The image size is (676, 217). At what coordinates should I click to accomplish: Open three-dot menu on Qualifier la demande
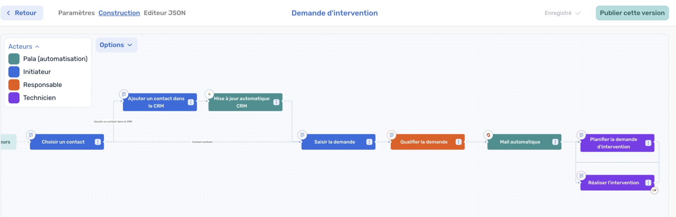[458, 142]
